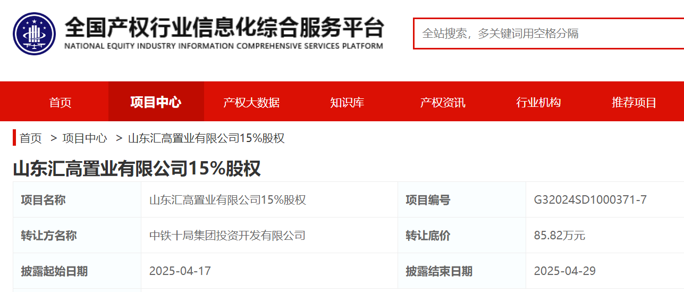684x292 pixels.
Task: Open the 推荐项目 navigation item
Action: (x=634, y=102)
